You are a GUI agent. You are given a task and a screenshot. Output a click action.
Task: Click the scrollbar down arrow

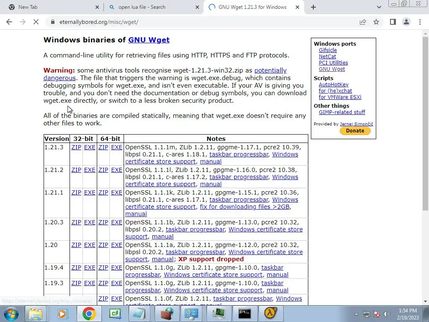tap(425, 301)
